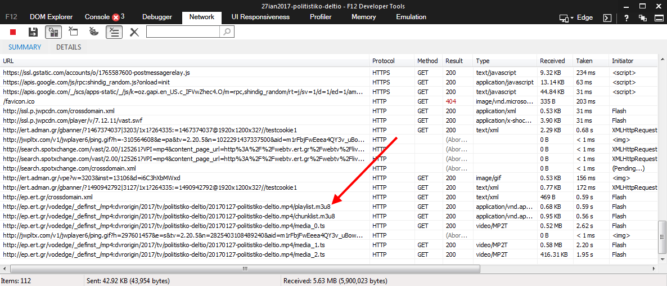Click the 404 result value
667x286 pixels.
click(x=450, y=101)
